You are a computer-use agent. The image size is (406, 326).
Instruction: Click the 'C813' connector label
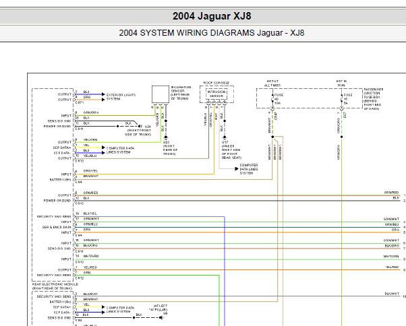(80, 161)
